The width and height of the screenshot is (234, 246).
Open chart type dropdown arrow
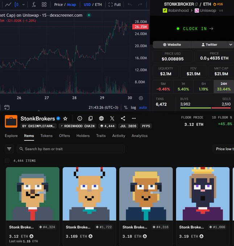pos(24,5)
